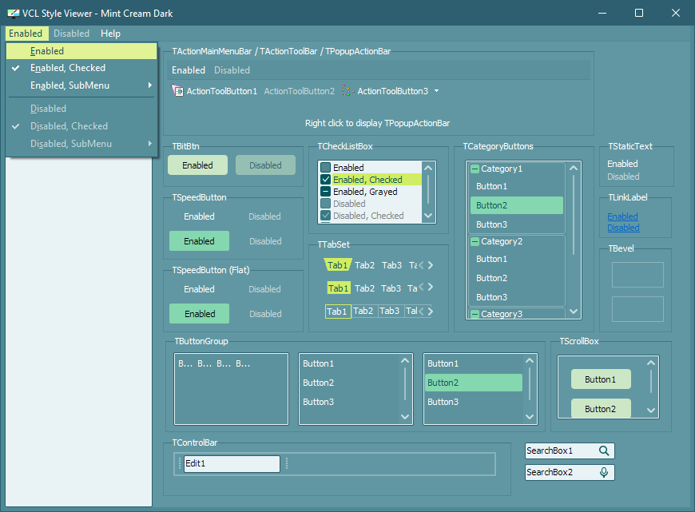Image resolution: width=695 pixels, height=512 pixels.
Task: Click the checklist box down arrow
Action: (428, 216)
